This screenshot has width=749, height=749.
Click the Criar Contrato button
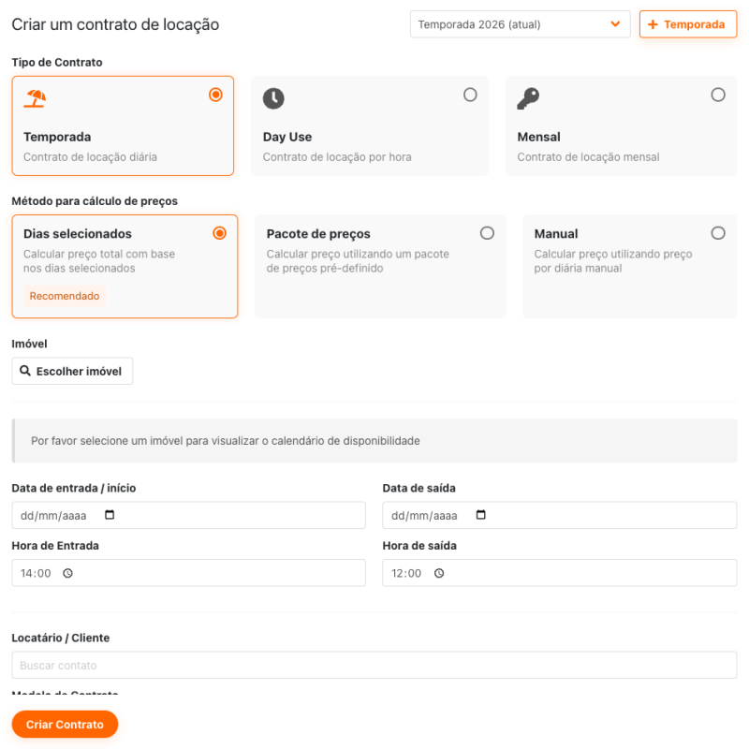coord(65,724)
